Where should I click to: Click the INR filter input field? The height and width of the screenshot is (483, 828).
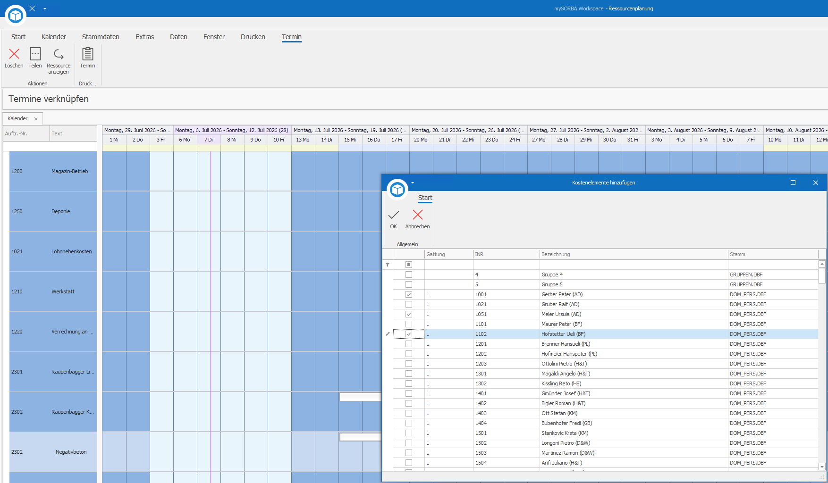506,265
